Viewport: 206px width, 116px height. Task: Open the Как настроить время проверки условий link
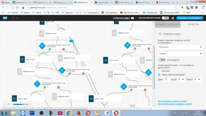click(x=175, y=104)
